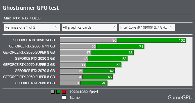Screen dimensions: 195x103
Task: Toggle the 1920x1080 fps checkbox
Action: (x=96, y=92)
